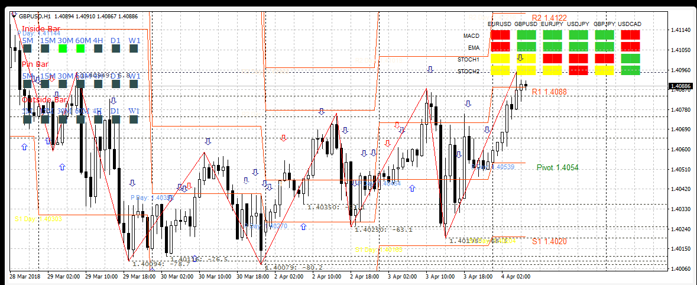Click the red 'Outside Bar' heading
This screenshot has height=285, width=697.
pos(44,99)
